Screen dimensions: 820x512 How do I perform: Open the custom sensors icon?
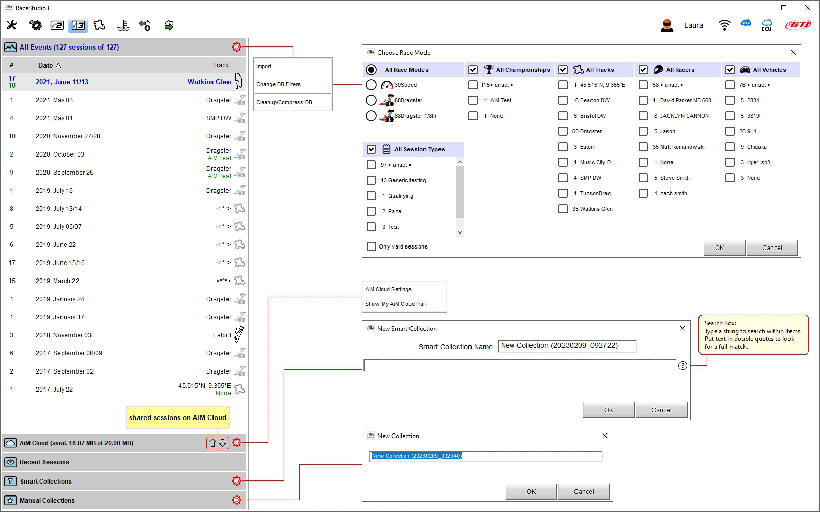coord(123,25)
